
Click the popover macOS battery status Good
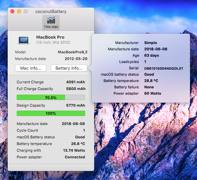[x=149, y=74]
